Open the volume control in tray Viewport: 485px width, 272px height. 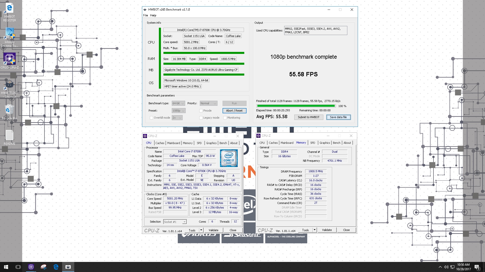(x=446, y=267)
